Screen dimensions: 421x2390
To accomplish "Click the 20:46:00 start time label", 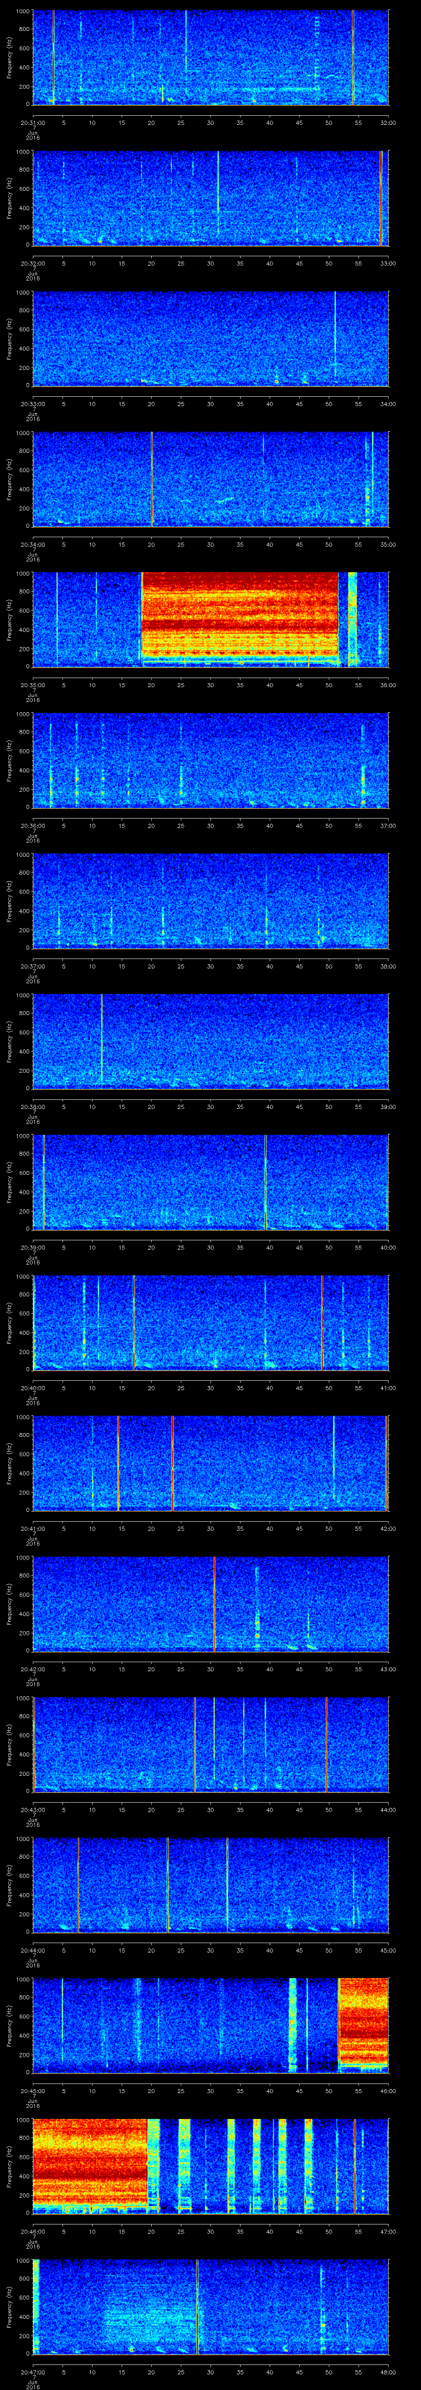I will [33, 2231].
